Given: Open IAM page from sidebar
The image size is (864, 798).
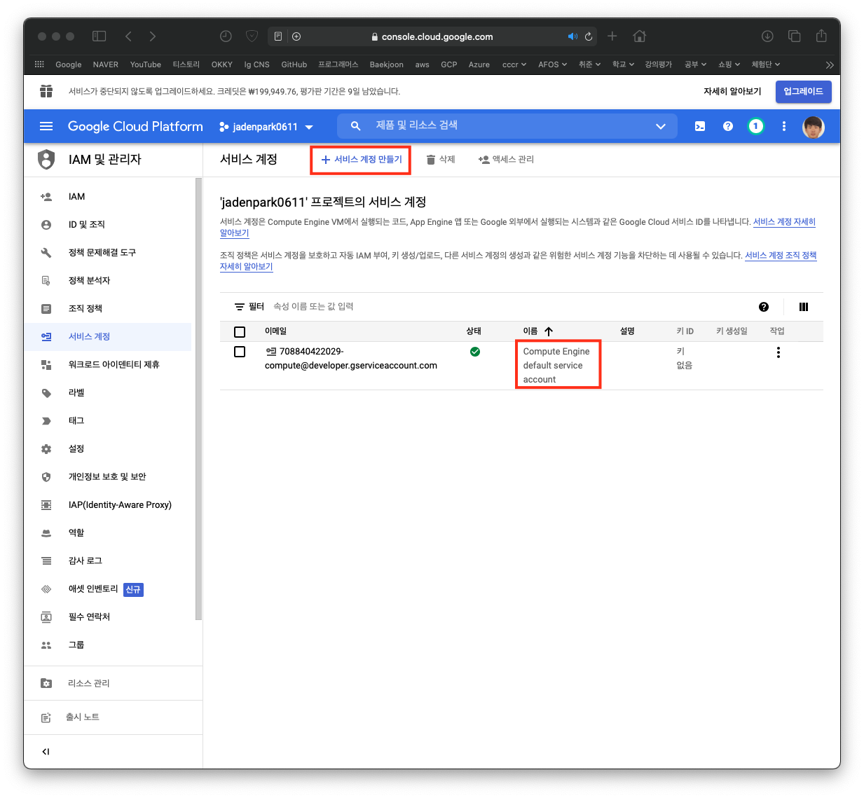Looking at the screenshot, I should (108, 197).
